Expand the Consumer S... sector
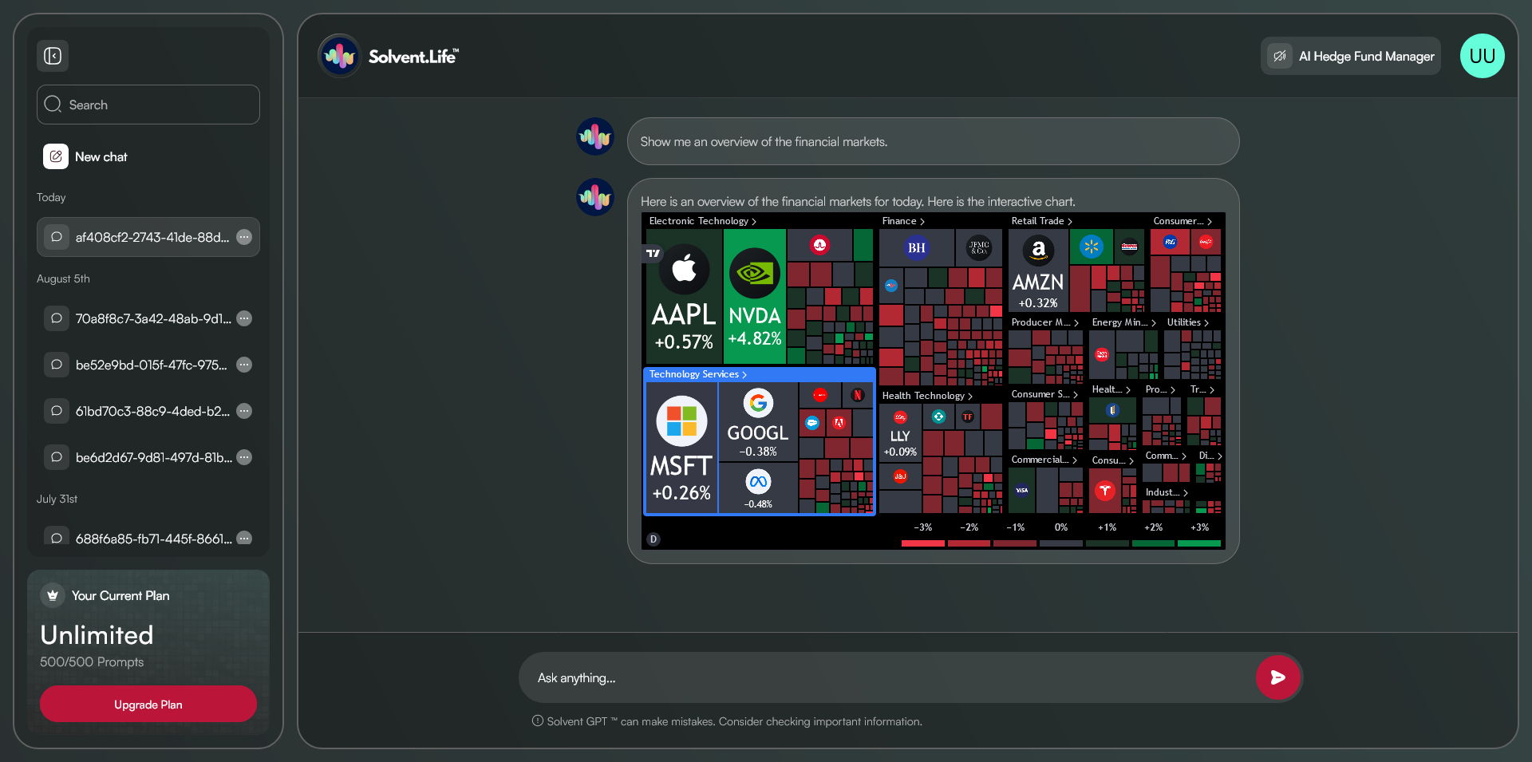1532x762 pixels. click(x=1044, y=394)
